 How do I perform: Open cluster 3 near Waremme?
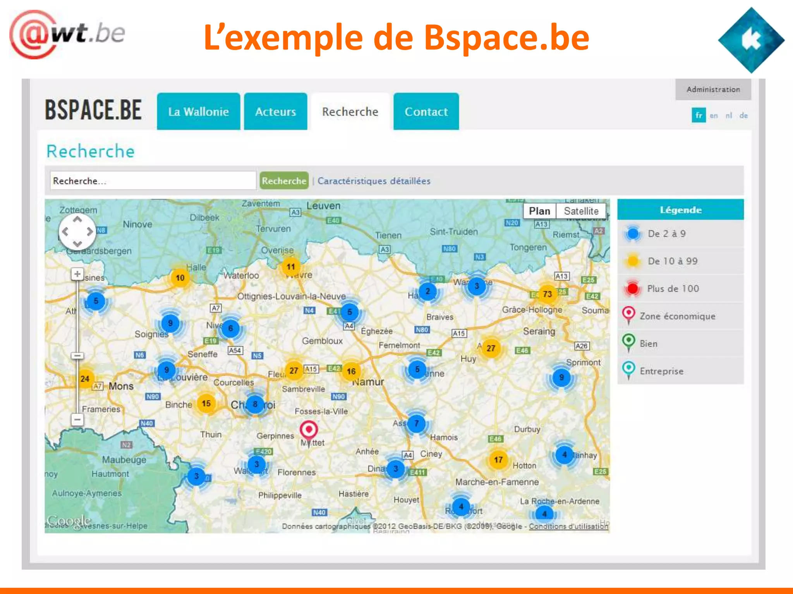[477, 286]
